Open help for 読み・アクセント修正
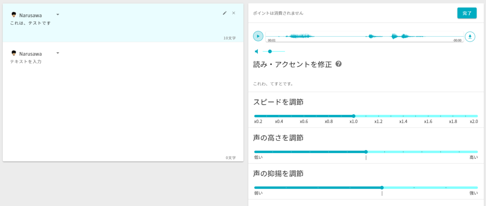486x206 pixels. click(339, 64)
